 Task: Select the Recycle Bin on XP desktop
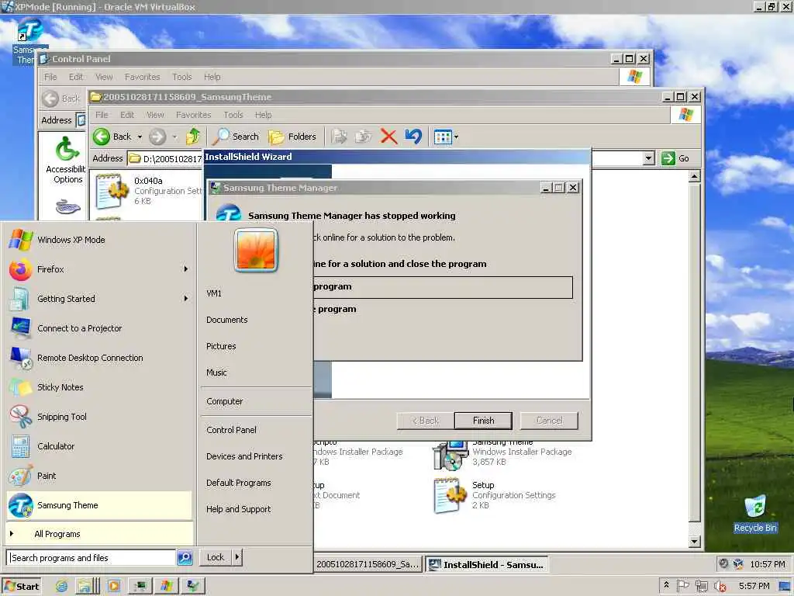click(x=755, y=515)
